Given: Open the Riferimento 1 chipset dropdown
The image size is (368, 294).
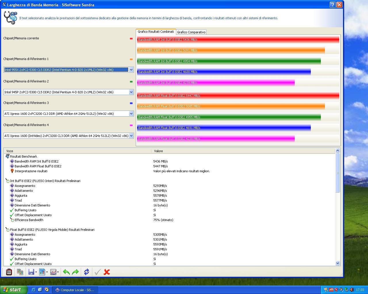Looking at the screenshot, I should pyautogui.click(x=131, y=69).
